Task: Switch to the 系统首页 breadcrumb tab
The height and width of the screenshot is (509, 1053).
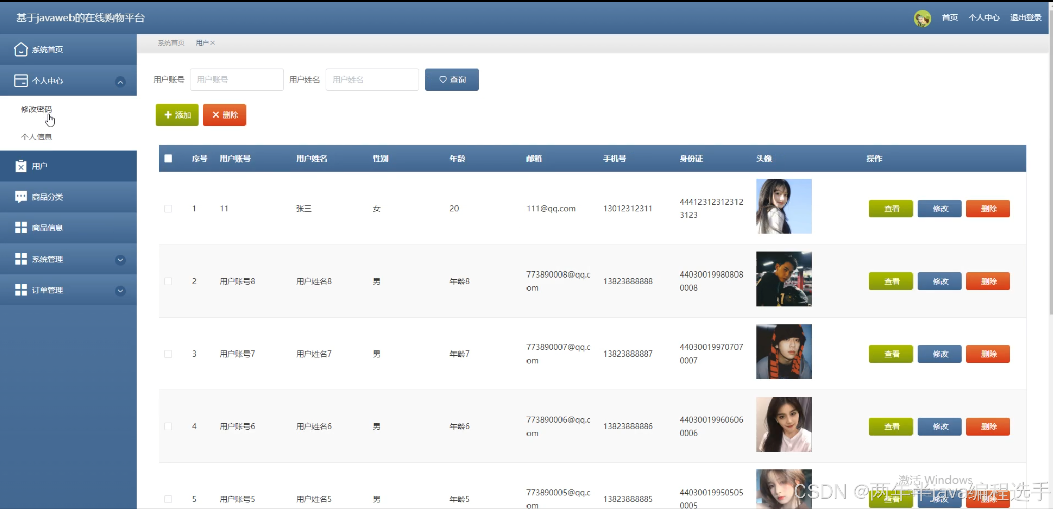Action: [x=171, y=43]
